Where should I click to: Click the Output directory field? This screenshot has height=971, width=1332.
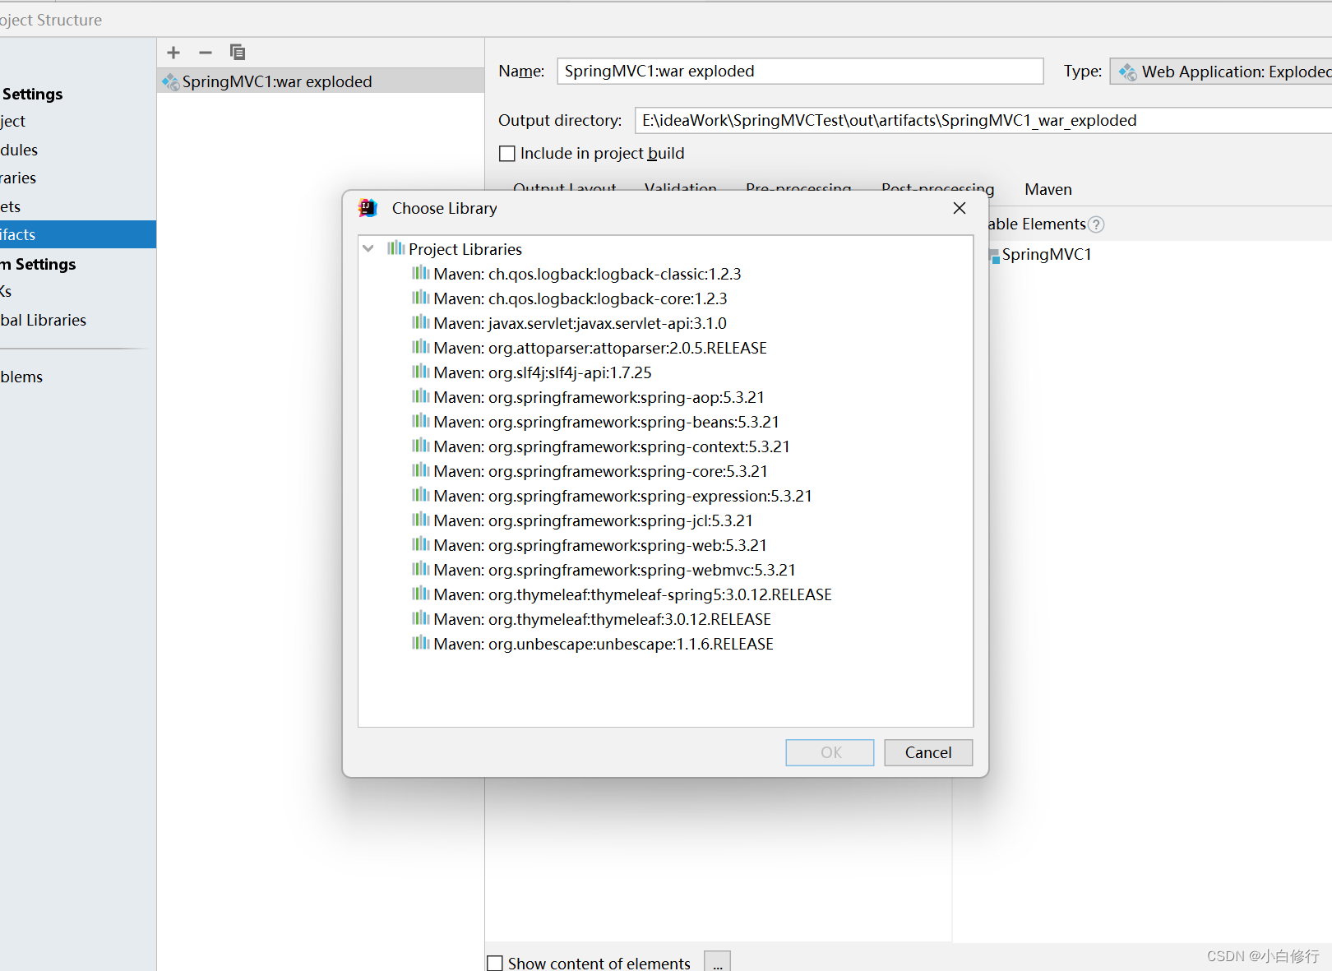(x=983, y=120)
